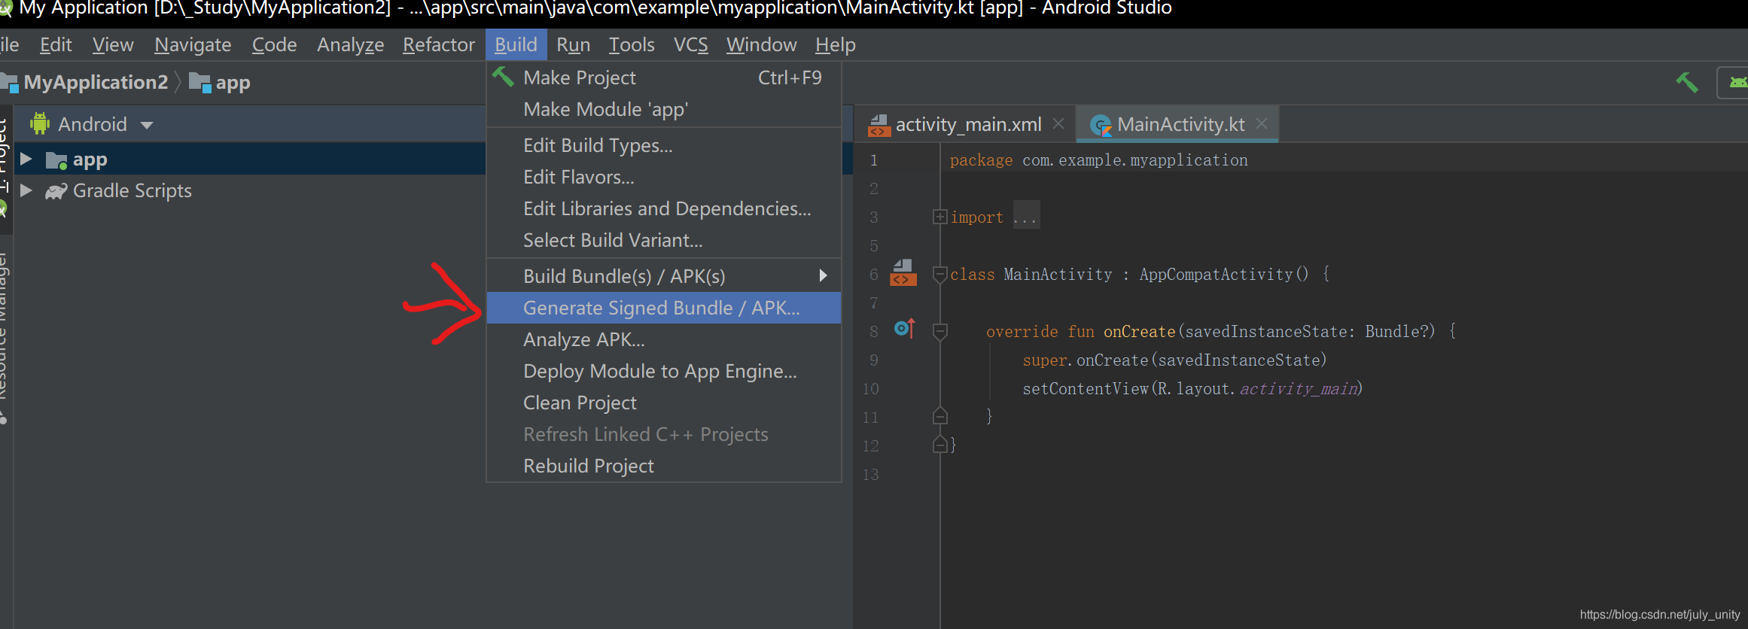Choose Edit Build Types... menu item

point(663,145)
